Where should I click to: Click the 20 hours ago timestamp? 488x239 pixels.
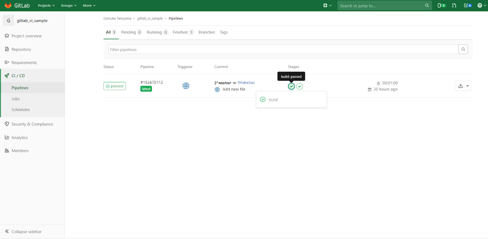click(386, 89)
